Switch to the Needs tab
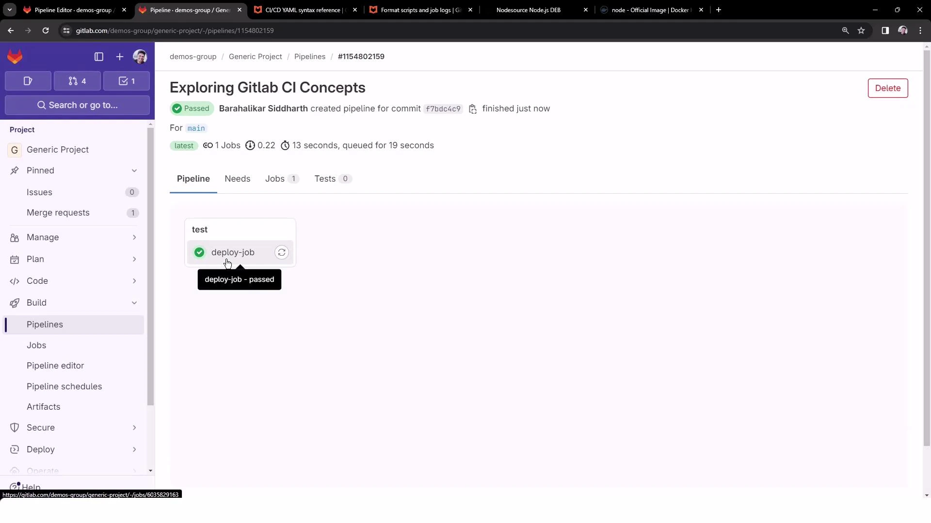The image size is (931, 523). (238, 179)
